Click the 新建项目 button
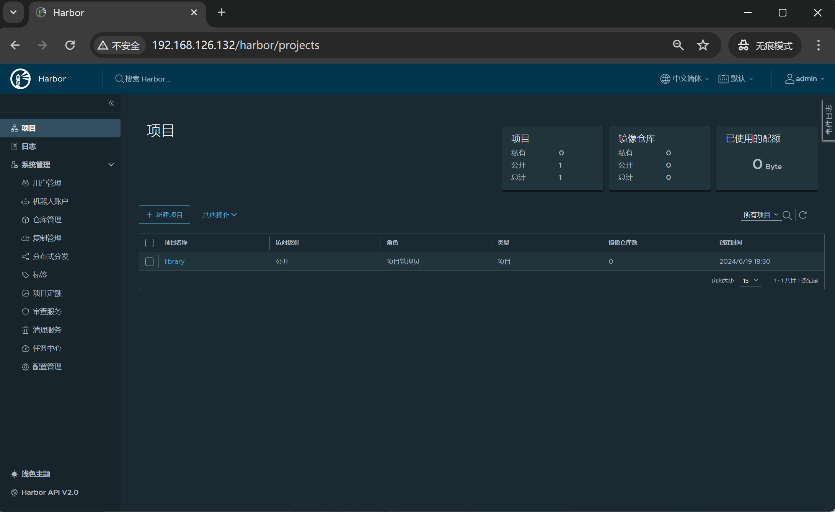Screen dimensions: 835x512 (x=165, y=215)
